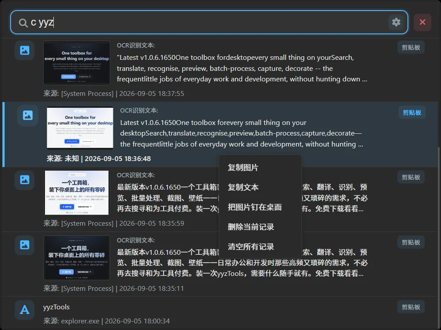Screen dimensions: 441x330
Task: Select Chinese OCR text of 18:35:11 record
Action: pyautogui.click(x=242, y=263)
